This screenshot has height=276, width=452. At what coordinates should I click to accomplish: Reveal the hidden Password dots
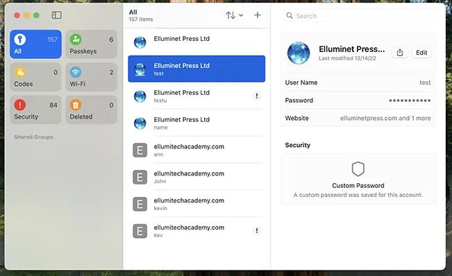pyautogui.click(x=410, y=101)
